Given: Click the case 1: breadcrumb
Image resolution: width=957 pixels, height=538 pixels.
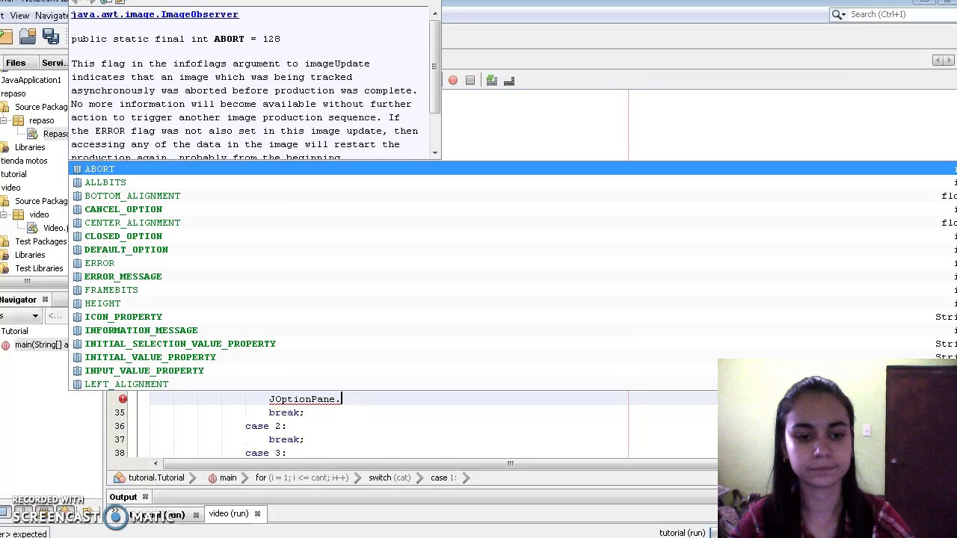Looking at the screenshot, I should pyautogui.click(x=443, y=477).
